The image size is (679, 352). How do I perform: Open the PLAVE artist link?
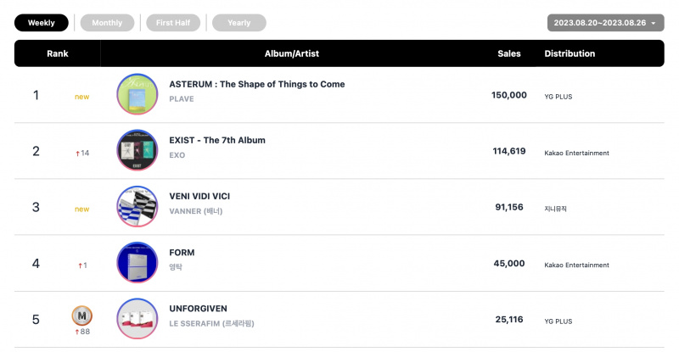click(x=182, y=98)
